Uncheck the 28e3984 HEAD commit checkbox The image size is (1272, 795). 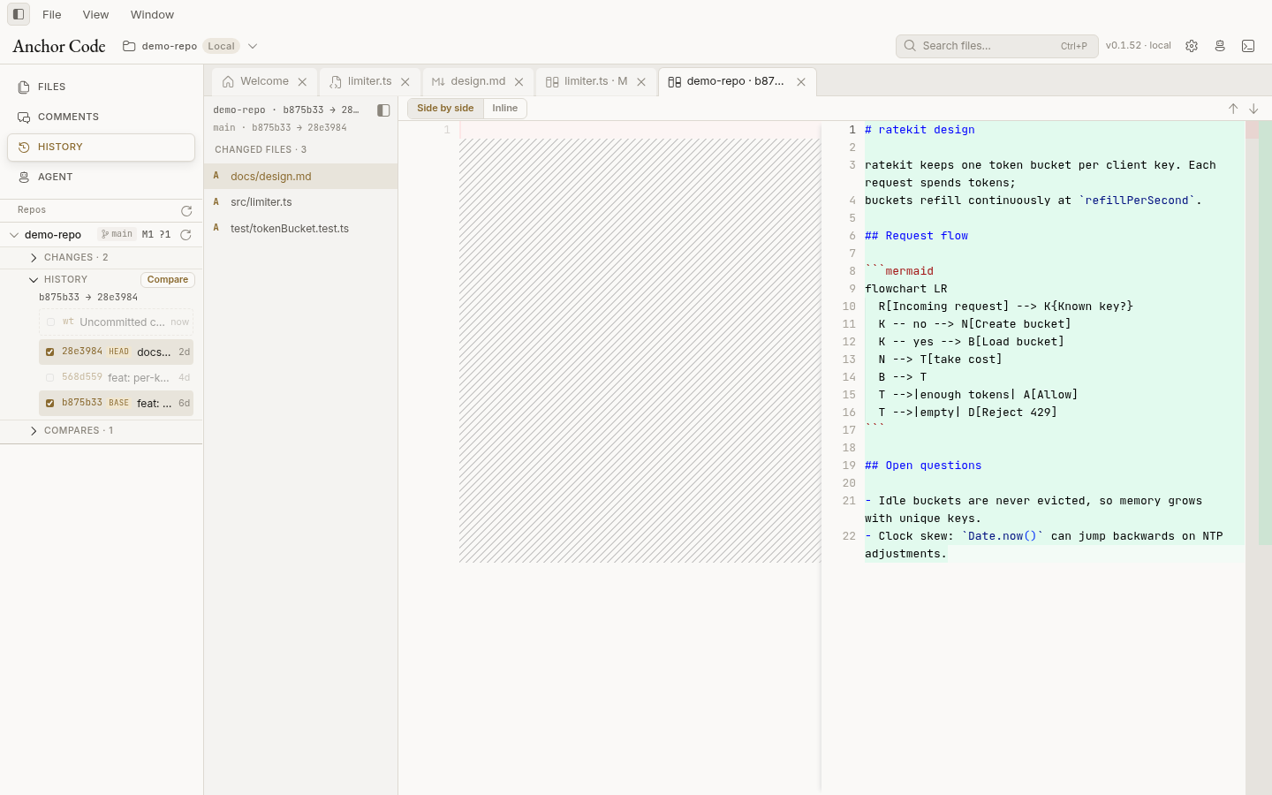click(x=50, y=352)
